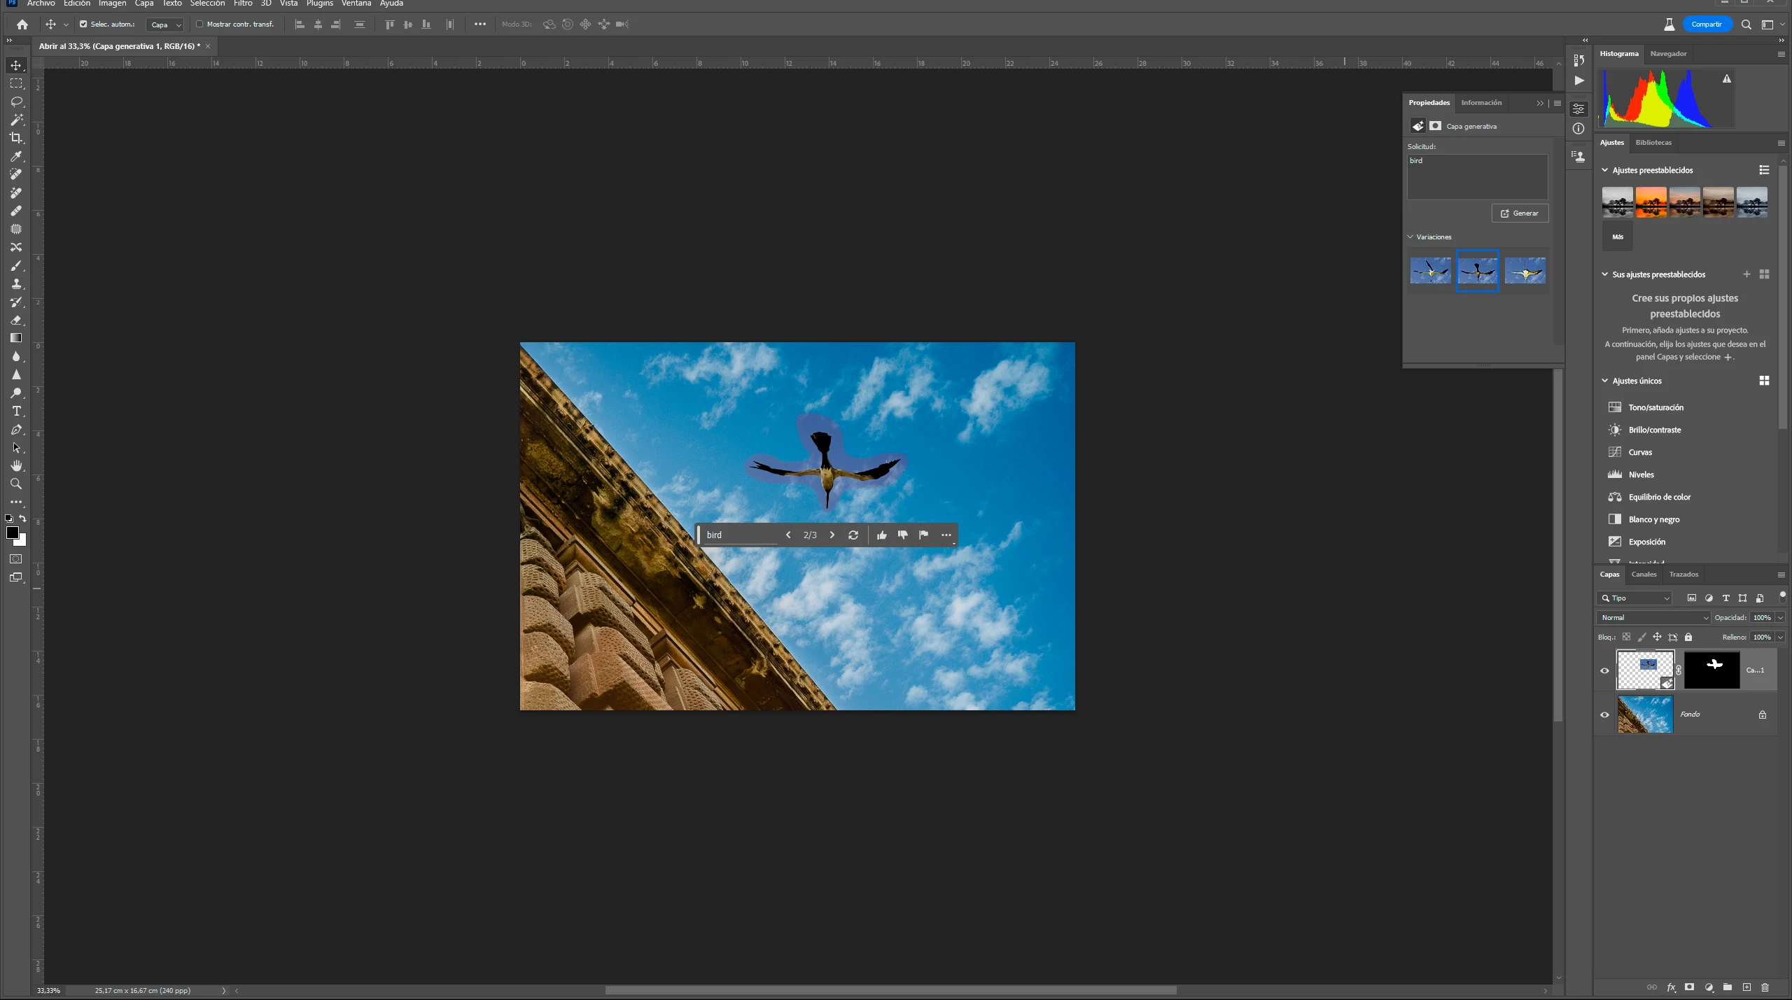Choose the Lasso tool

pyautogui.click(x=16, y=101)
